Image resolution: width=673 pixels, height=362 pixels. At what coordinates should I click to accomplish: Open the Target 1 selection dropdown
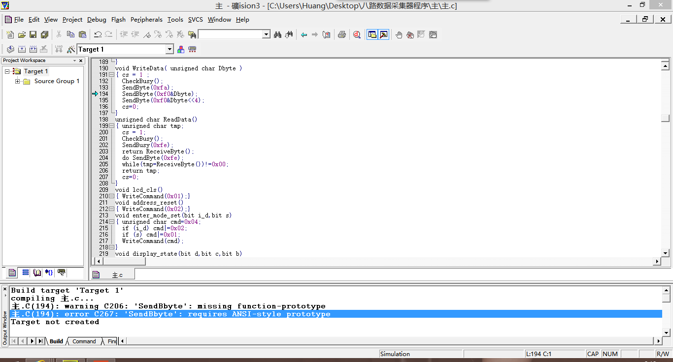169,49
